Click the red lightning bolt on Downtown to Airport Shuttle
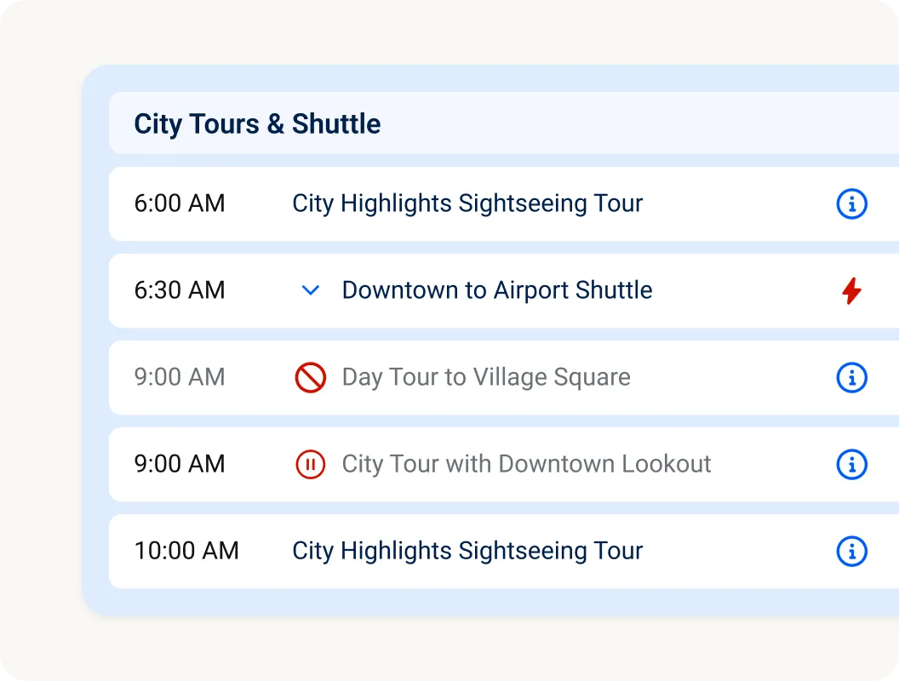 (x=851, y=290)
